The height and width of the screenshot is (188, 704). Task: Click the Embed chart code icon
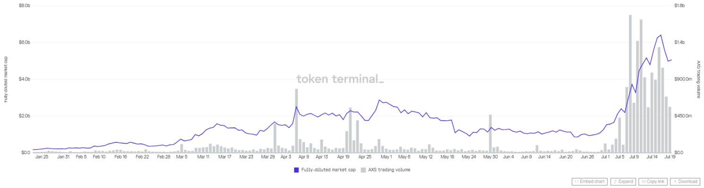(x=576, y=181)
